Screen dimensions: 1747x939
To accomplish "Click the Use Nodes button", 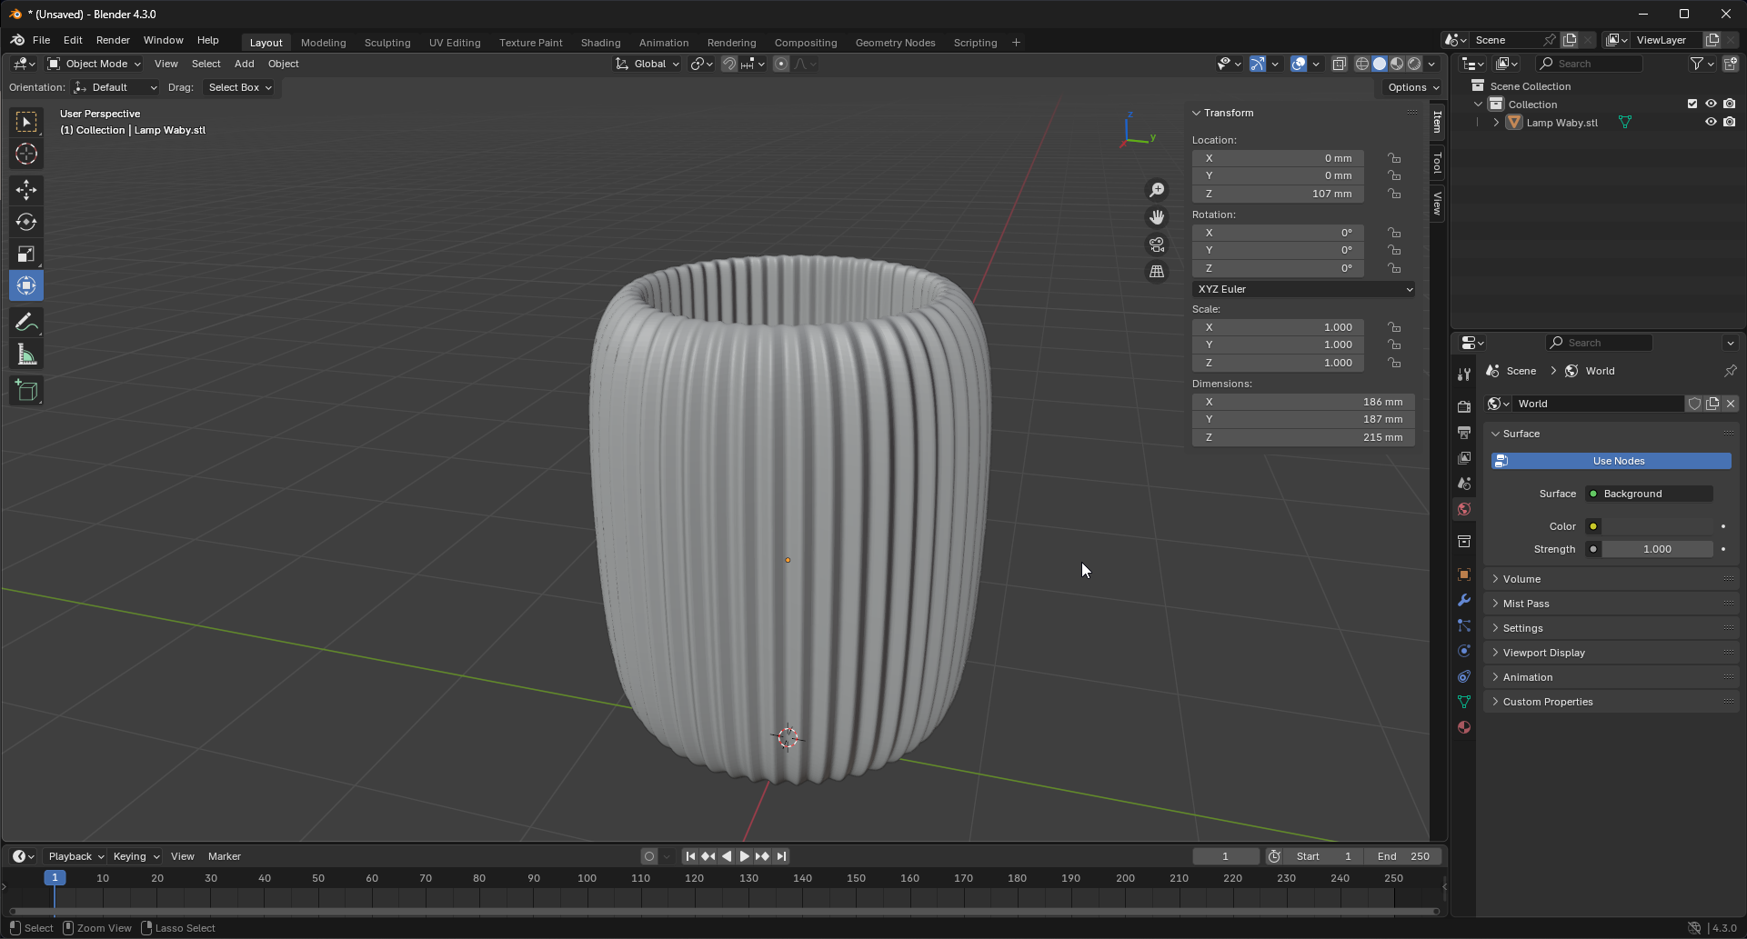I will 1611,461.
